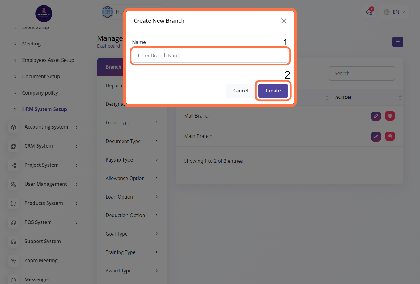420x284 pixels.
Task: Open the Payslip Type tab
Action: (119, 160)
